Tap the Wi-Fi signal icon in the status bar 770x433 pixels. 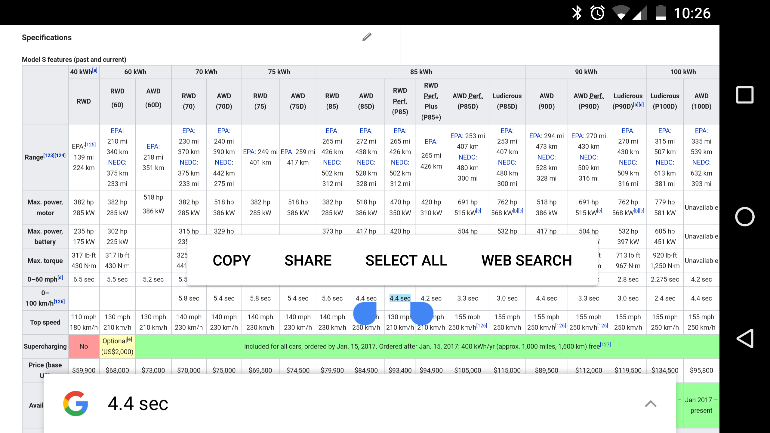621,13
